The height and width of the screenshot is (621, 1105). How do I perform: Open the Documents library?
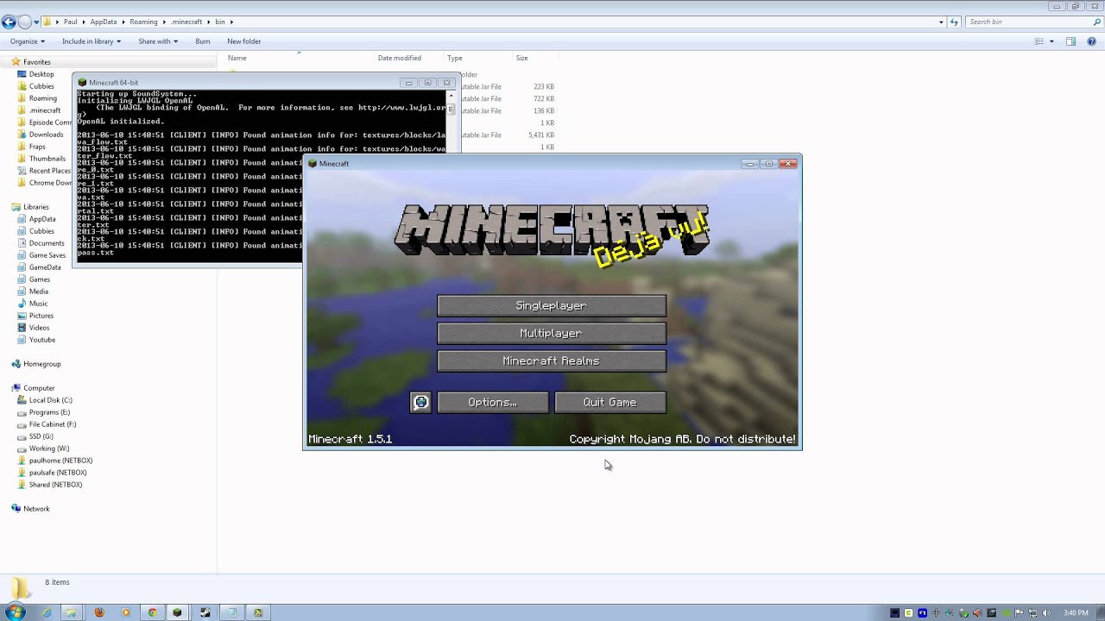pos(47,243)
